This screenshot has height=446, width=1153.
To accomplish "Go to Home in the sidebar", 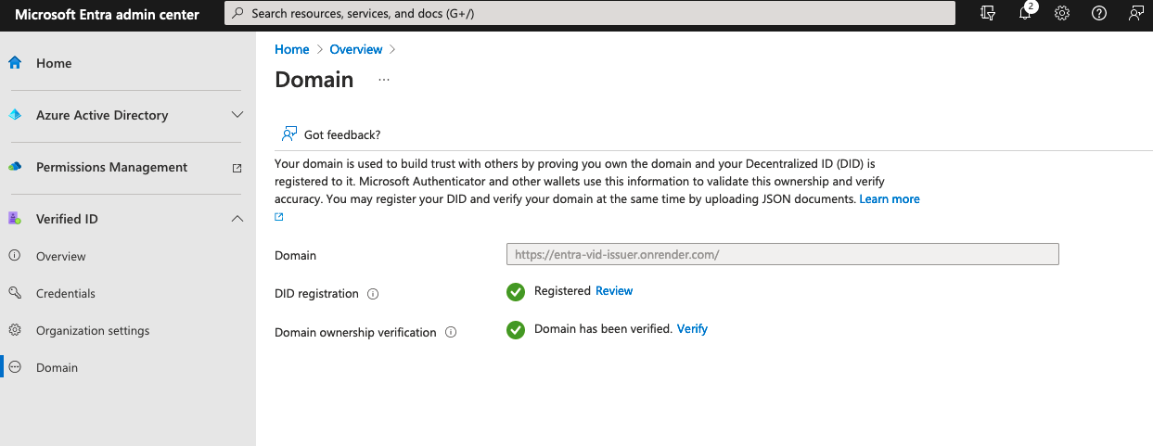I will [54, 63].
